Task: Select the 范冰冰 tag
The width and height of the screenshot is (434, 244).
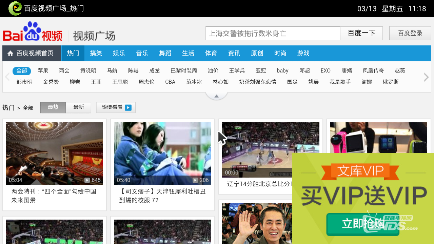Action: 194,82
